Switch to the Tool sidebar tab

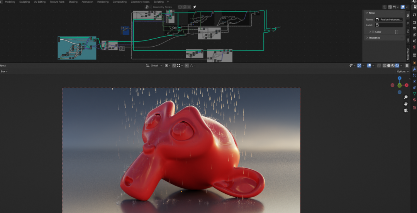(x=408, y=23)
